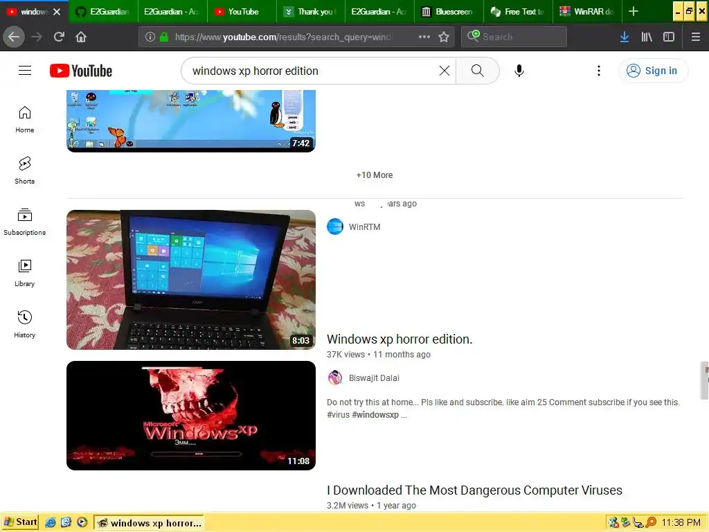Open YouTube settings three-dot menu

pyautogui.click(x=599, y=71)
